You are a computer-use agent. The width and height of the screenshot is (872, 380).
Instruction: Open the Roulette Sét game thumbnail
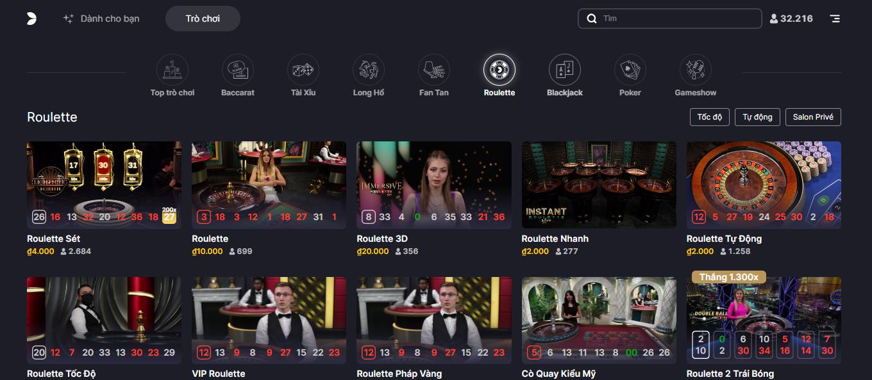click(104, 184)
